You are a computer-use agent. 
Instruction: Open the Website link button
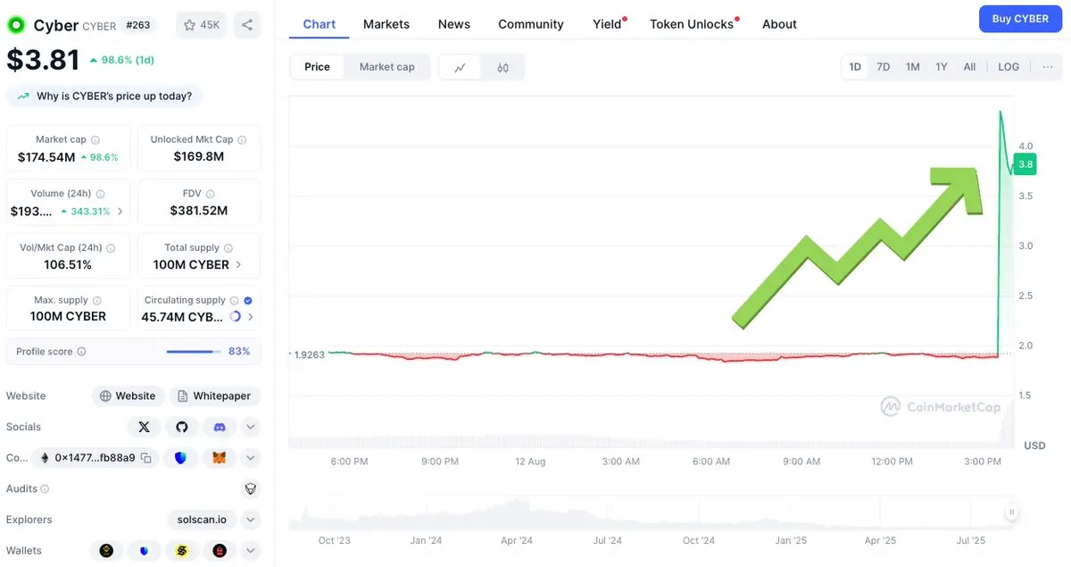pos(128,396)
